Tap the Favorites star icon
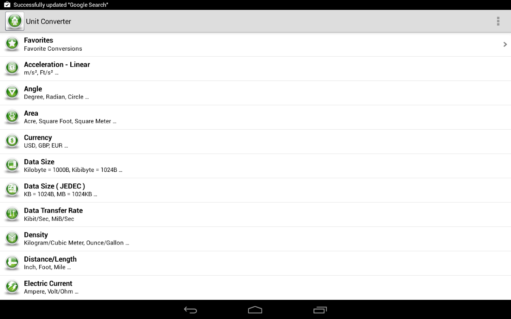 tap(12, 44)
